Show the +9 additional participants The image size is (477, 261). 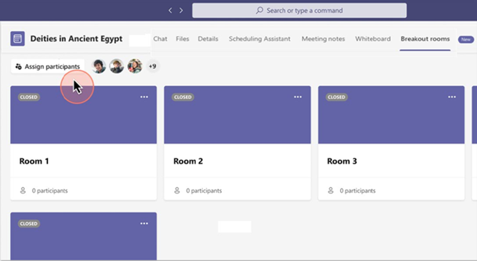pos(153,66)
